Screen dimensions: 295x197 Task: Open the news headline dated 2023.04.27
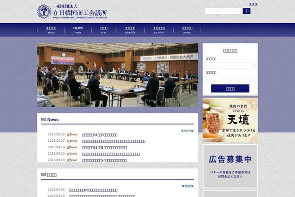click(114, 141)
